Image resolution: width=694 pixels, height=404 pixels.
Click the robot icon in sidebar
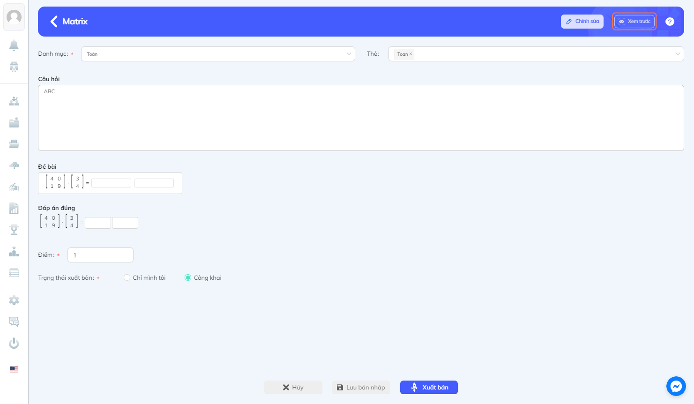pos(14,67)
